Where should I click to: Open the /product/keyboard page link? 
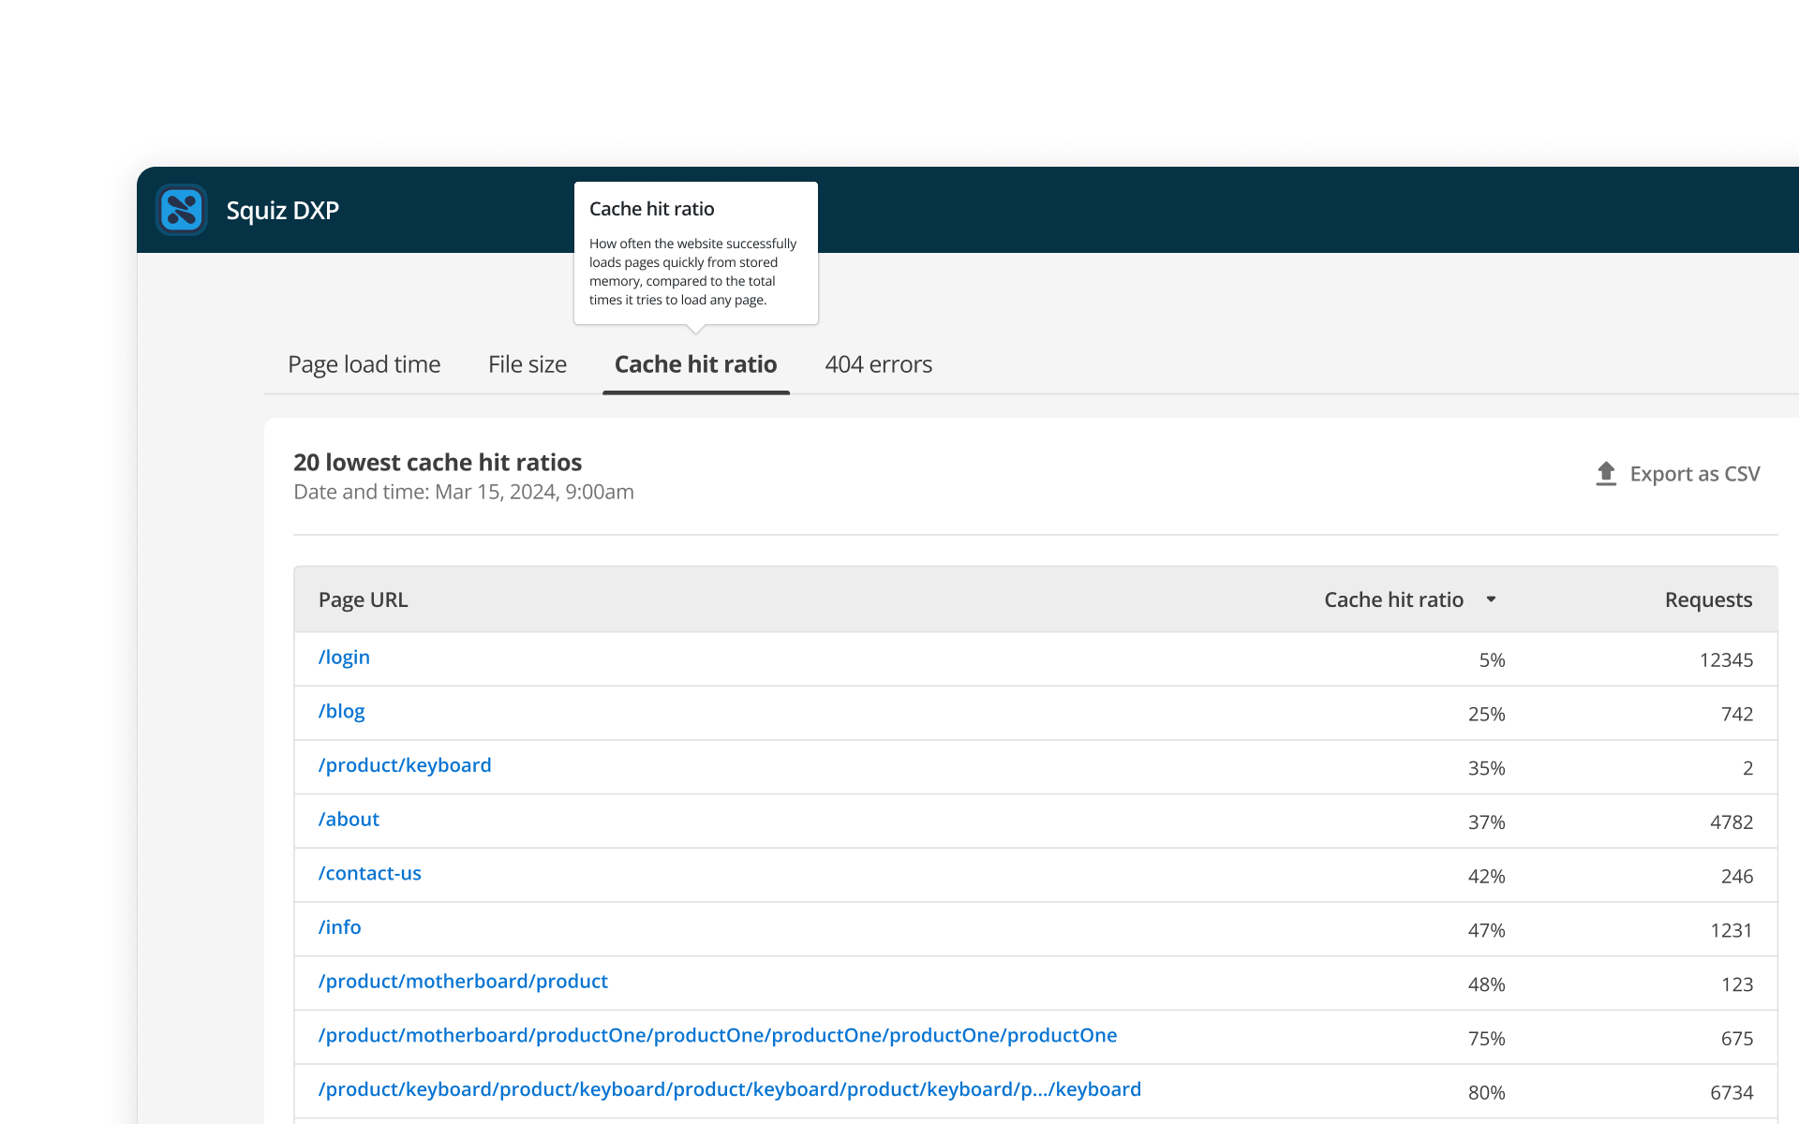[x=404, y=765]
